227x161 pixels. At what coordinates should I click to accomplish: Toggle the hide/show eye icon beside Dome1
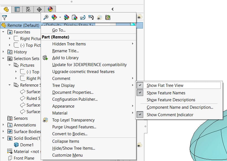(140, 145)
